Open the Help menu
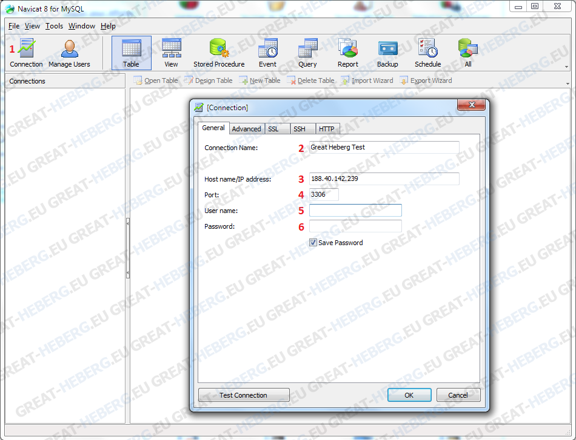 [108, 26]
